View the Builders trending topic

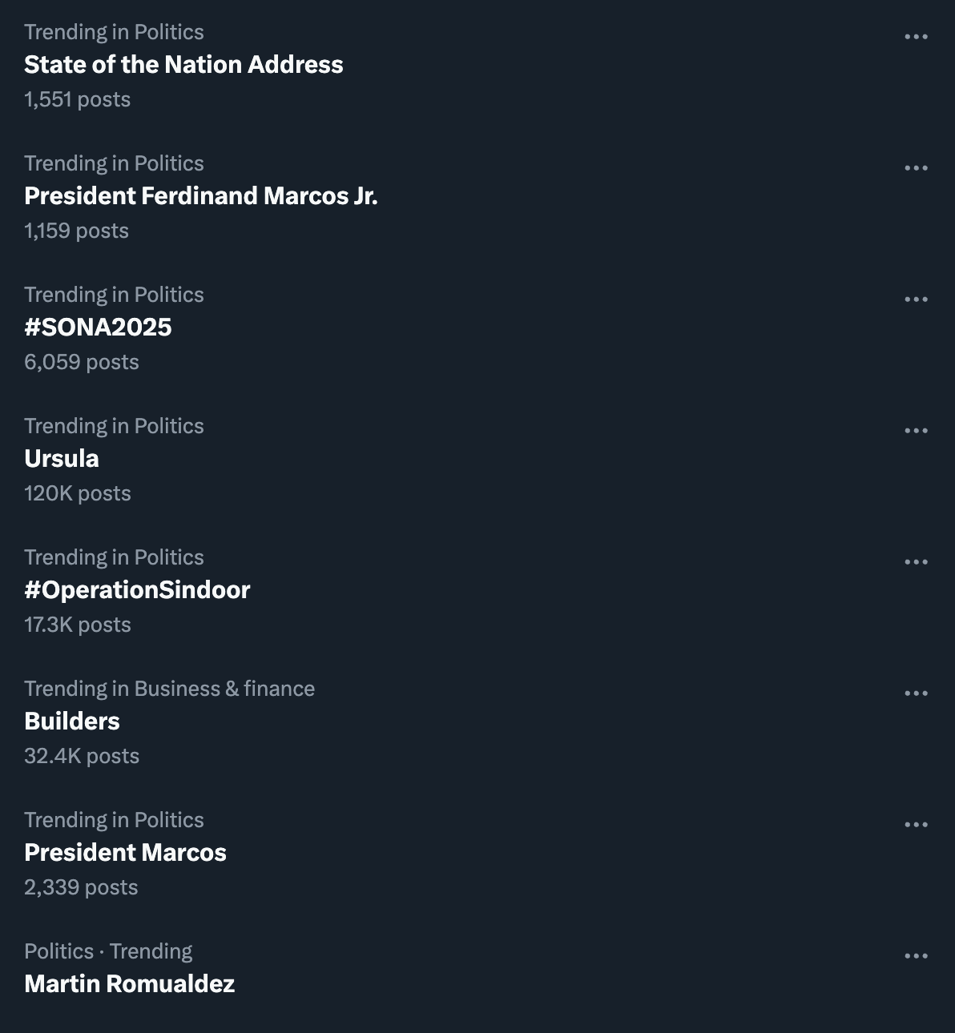pos(72,721)
